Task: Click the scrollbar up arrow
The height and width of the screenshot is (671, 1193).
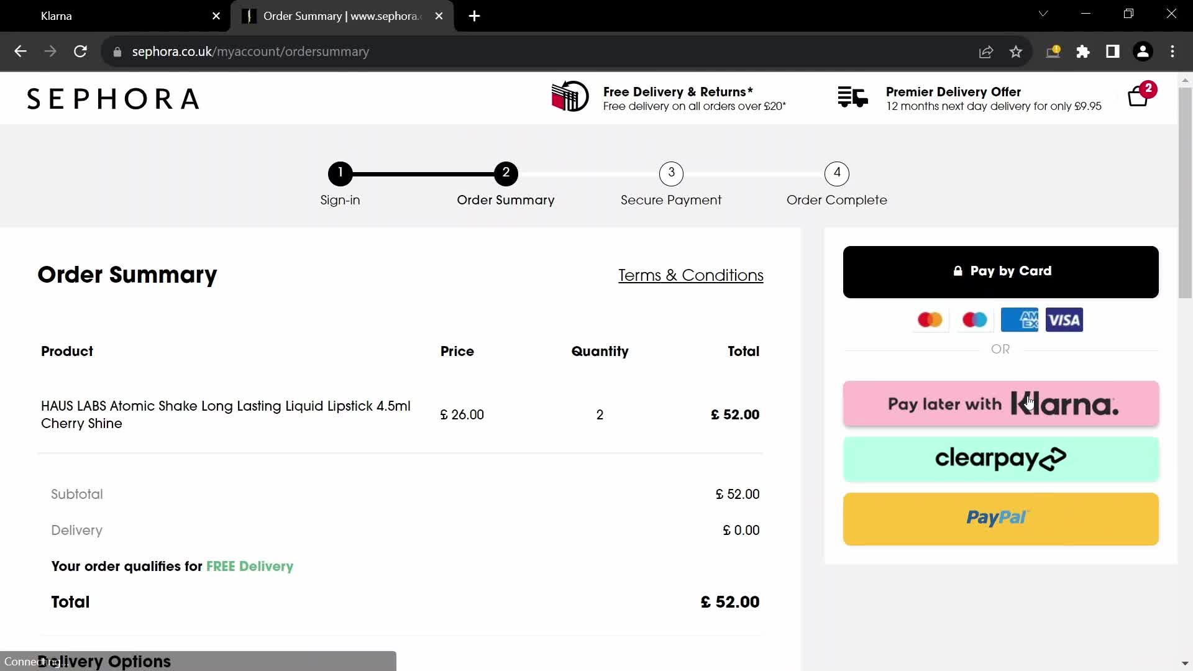Action: [1185, 80]
